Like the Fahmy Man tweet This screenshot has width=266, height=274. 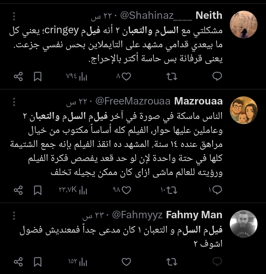(x=126, y=262)
